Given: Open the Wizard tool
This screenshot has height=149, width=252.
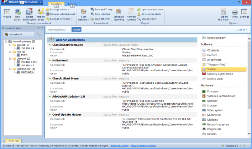Looking at the screenshot, I should [x=7, y=13].
